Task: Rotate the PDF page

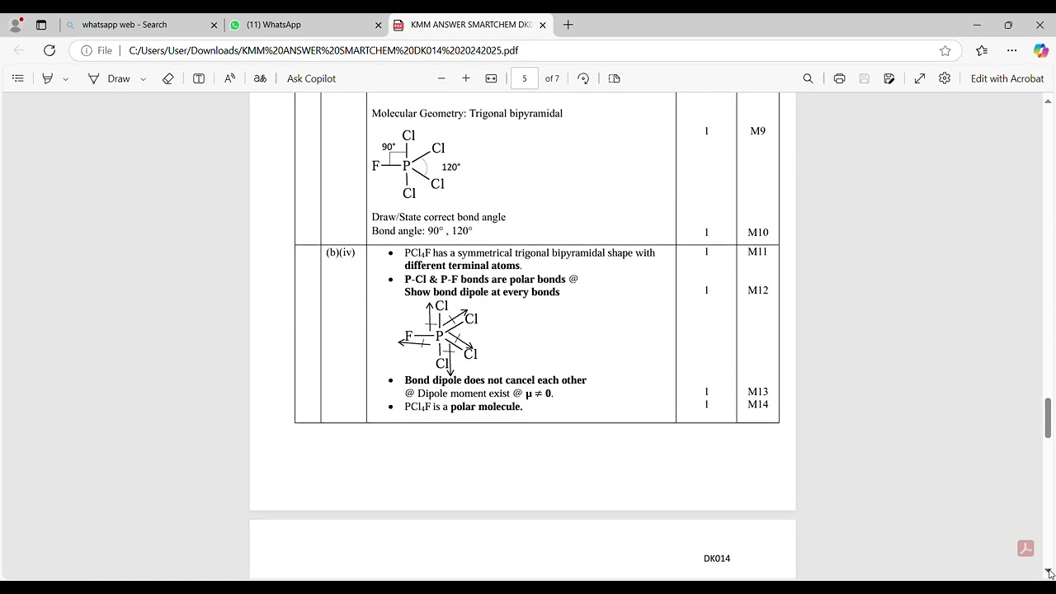Action: click(583, 78)
